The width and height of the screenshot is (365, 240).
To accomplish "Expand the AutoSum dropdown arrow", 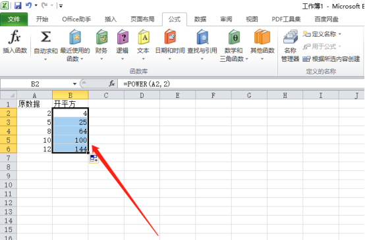I will click(45, 59).
